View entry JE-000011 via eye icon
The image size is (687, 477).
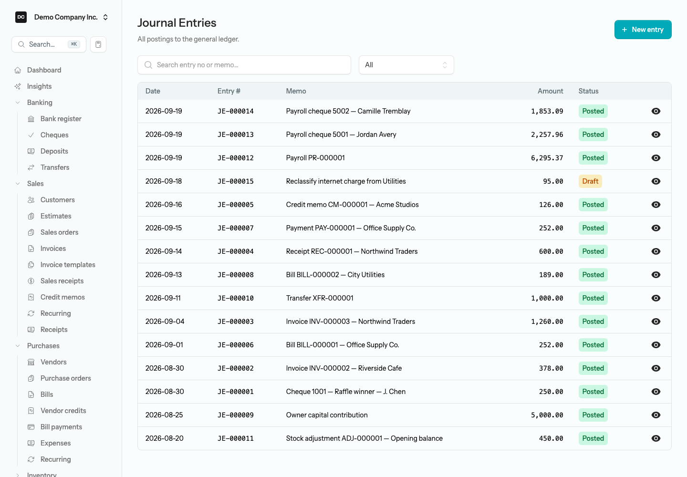point(656,438)
